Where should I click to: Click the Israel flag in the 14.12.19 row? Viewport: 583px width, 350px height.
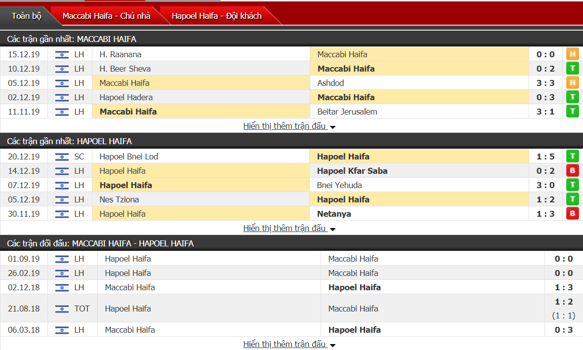(62, 171)
